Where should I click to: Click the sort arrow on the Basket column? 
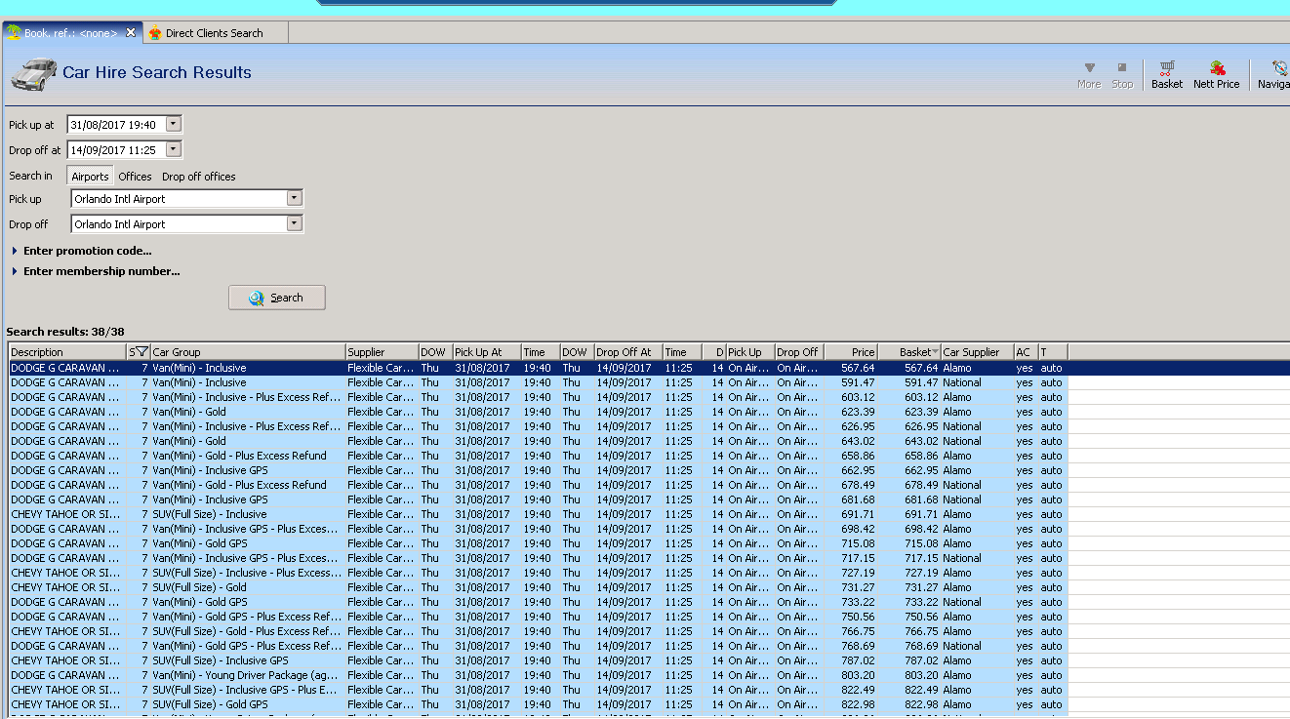pyautogui.click(x=936, y=352)
